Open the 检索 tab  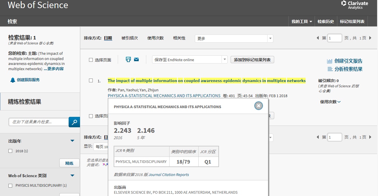coord(12,21)
